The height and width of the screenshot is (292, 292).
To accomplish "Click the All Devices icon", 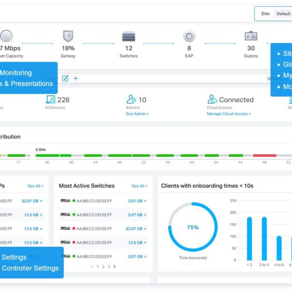I will [51, 99].
